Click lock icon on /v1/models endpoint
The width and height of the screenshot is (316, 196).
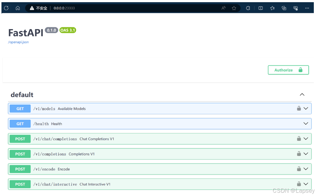coord(299,108)
